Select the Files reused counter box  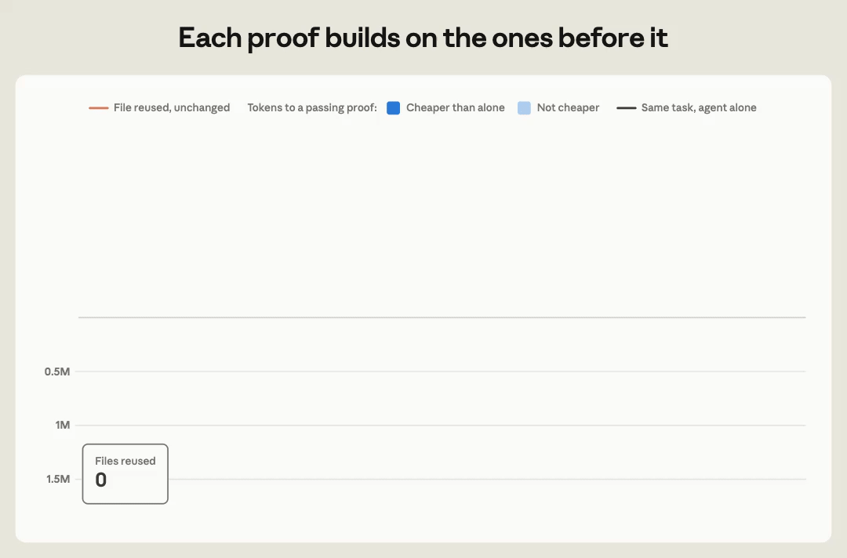(x=125, y=474)
